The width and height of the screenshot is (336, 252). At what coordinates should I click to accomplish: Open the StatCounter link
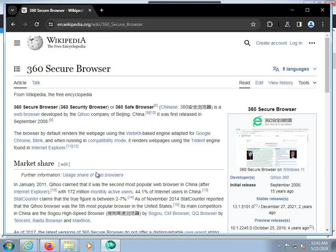[26, 199]
